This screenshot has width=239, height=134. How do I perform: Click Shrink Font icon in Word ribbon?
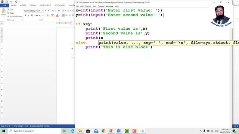coord(49,11)
